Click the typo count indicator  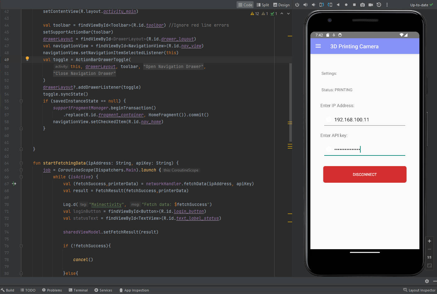pos(274,13)
